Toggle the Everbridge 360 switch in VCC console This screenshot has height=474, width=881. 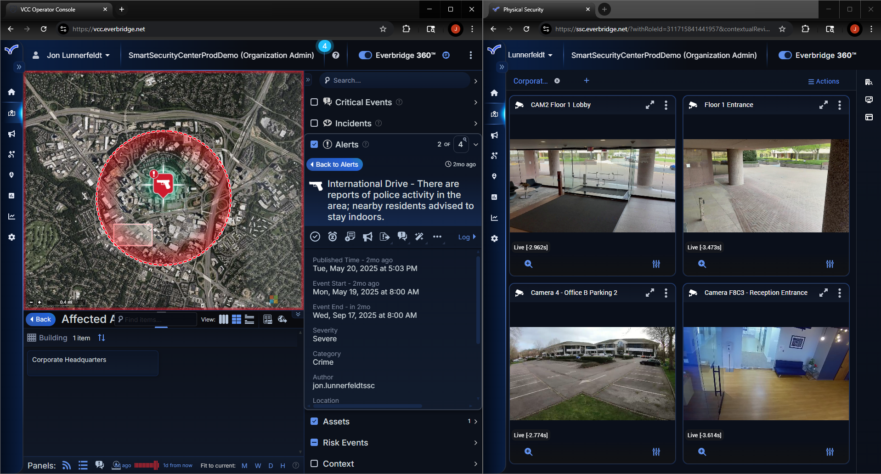[365, 55]
